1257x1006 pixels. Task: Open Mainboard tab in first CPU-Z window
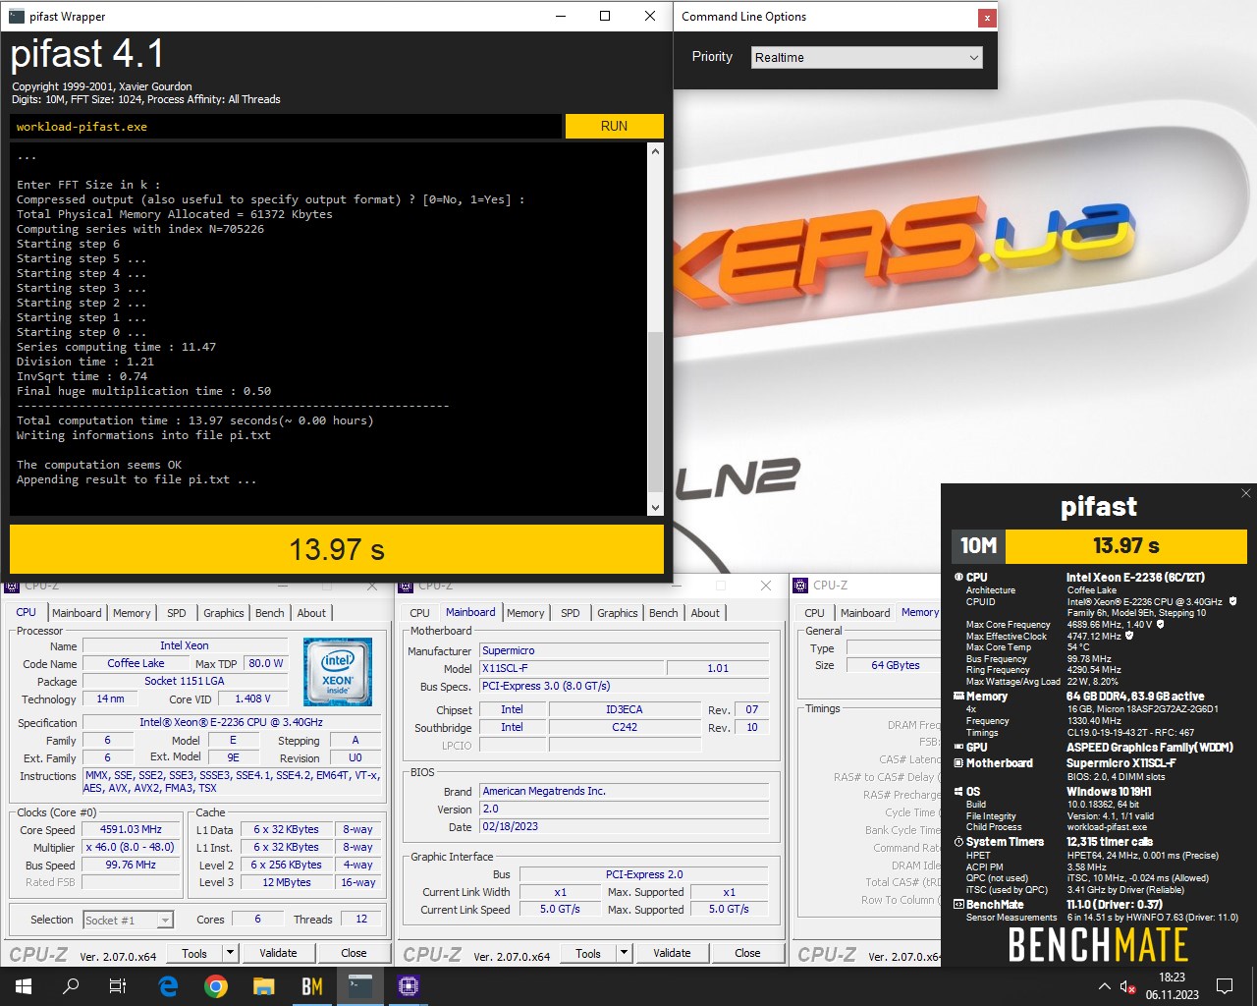click(77, 613)
